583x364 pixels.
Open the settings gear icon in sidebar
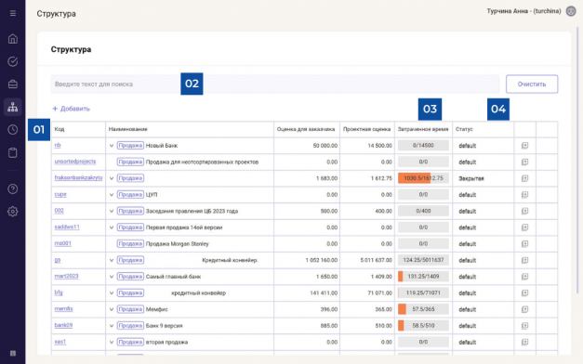(x=13, y=212)
